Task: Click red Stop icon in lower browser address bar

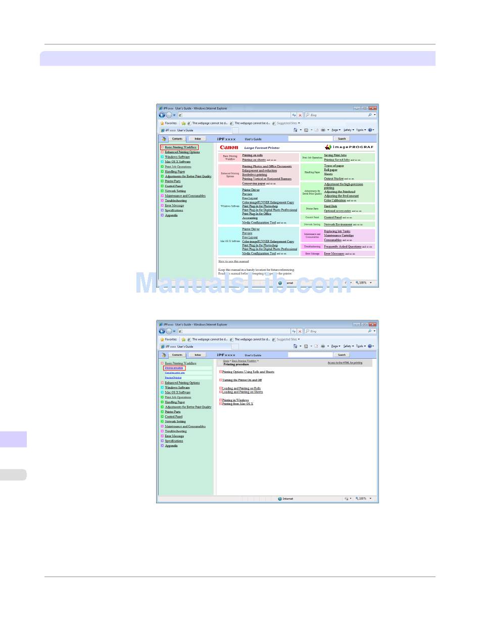Action: click(300, 331)
